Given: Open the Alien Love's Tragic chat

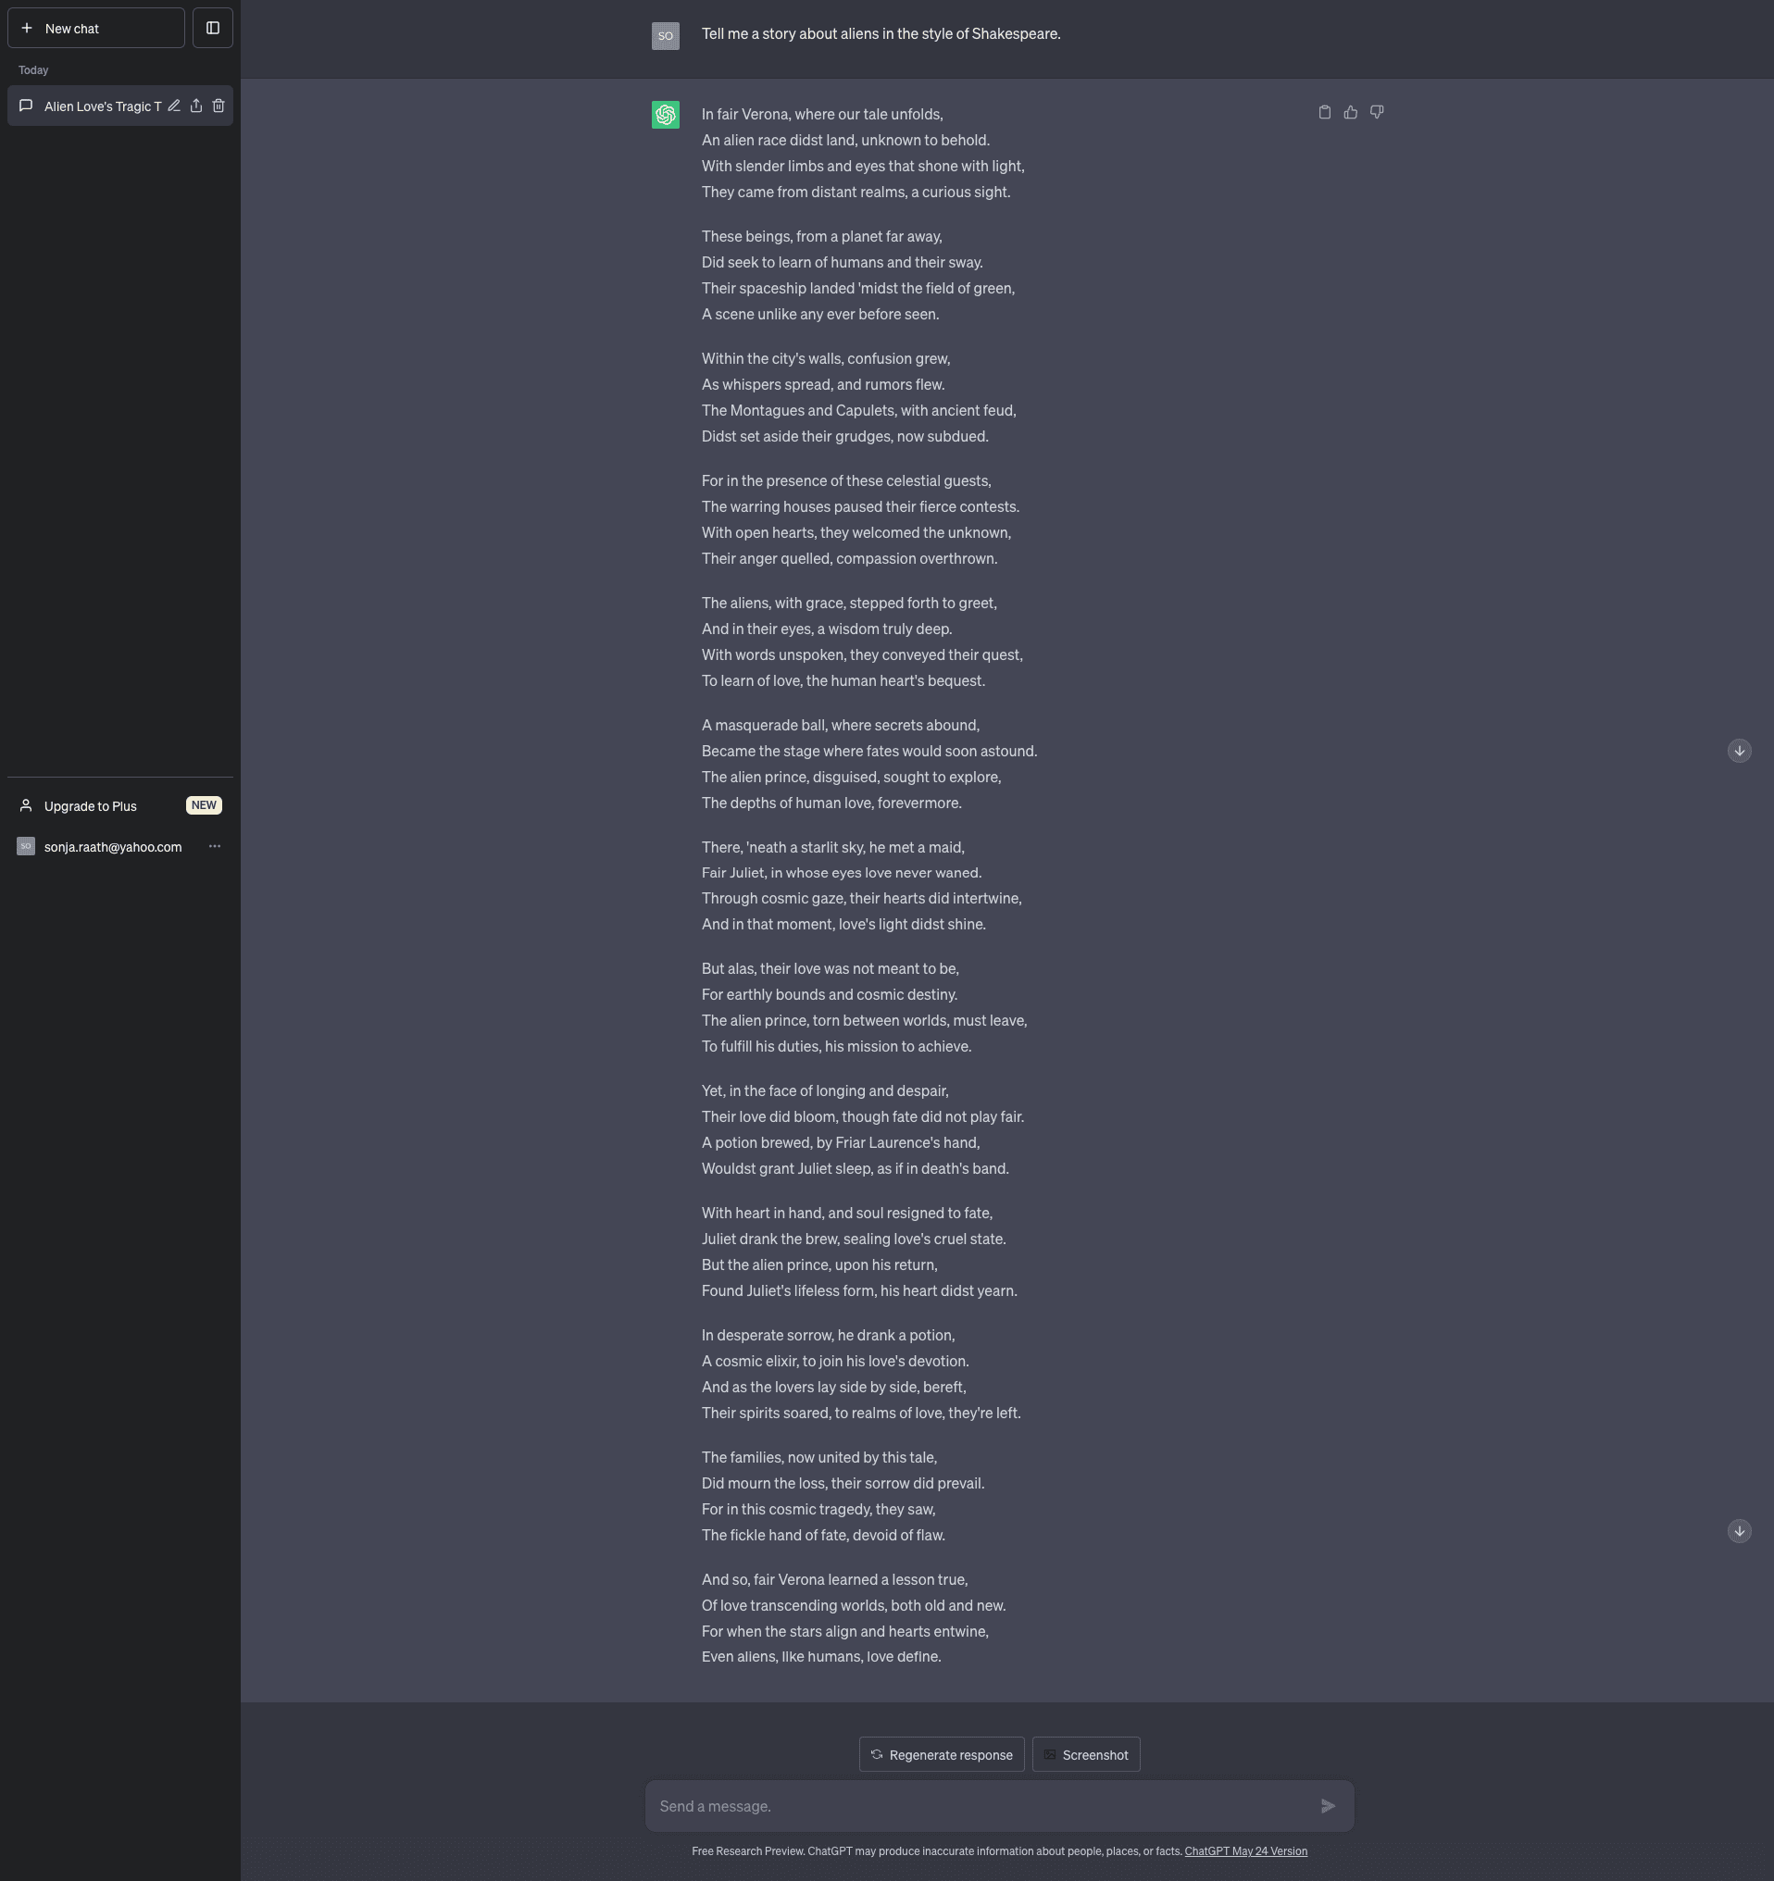Looking at the screenshot, I should [101, 106].
